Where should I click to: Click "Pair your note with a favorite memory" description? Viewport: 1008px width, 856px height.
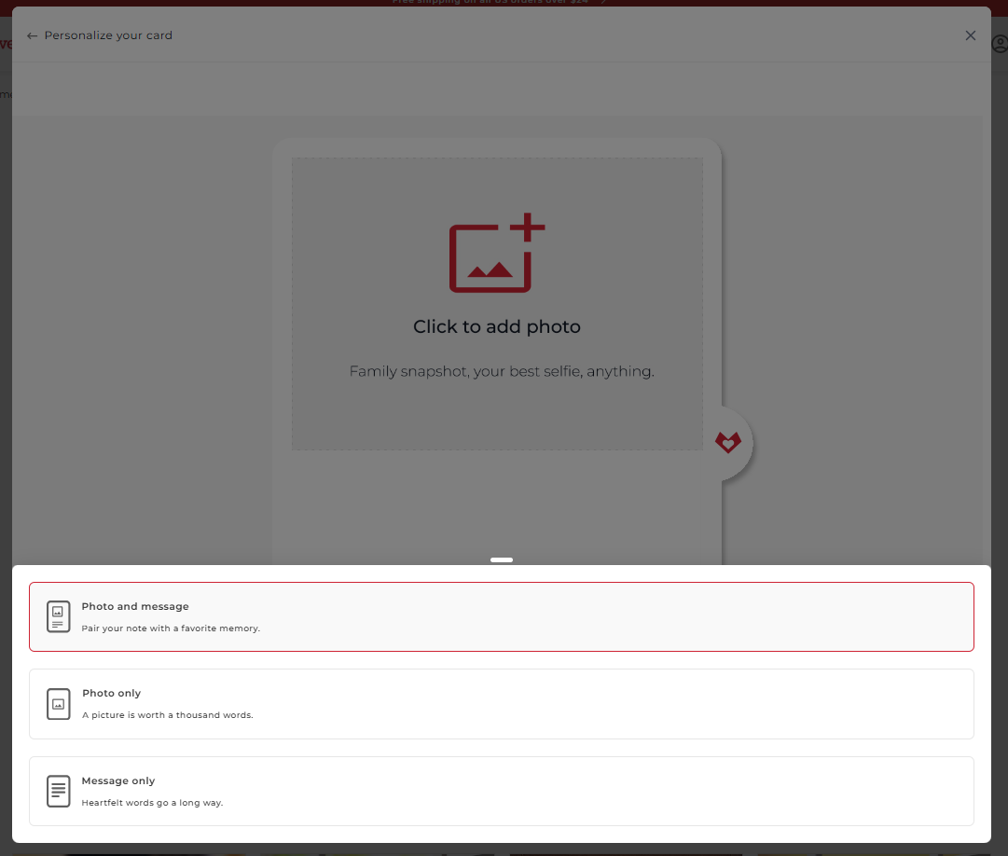click(x=171, y=628)
